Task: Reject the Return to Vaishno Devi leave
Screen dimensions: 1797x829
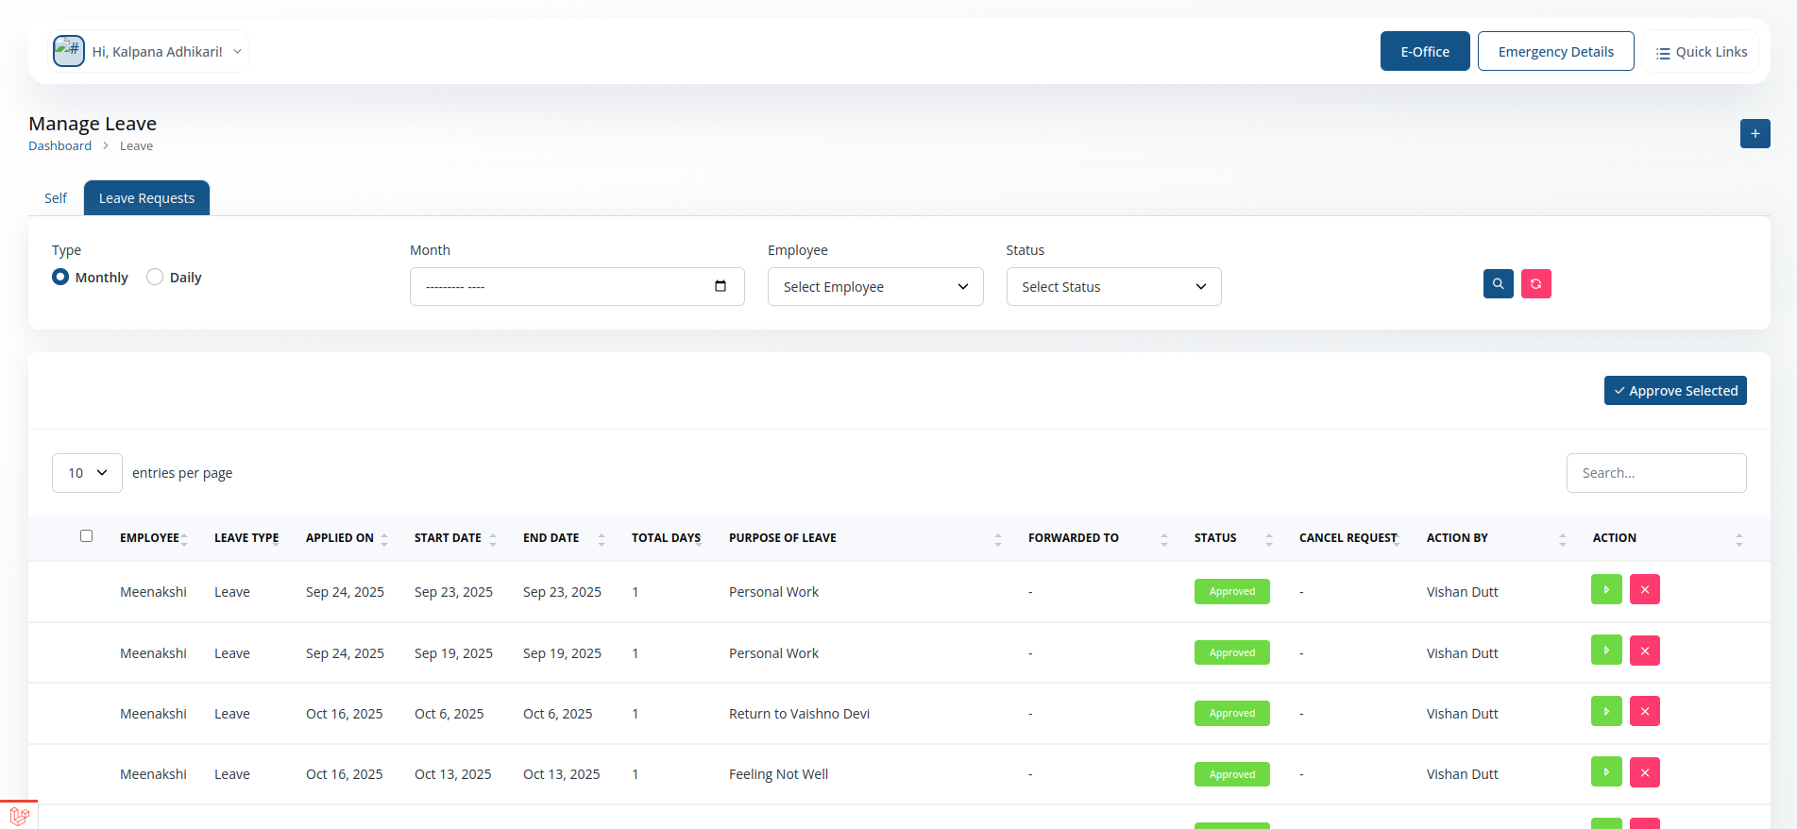Action: tap(1644, 711)
